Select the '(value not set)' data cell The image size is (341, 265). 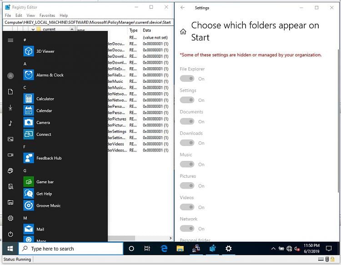tap(155, 38)
